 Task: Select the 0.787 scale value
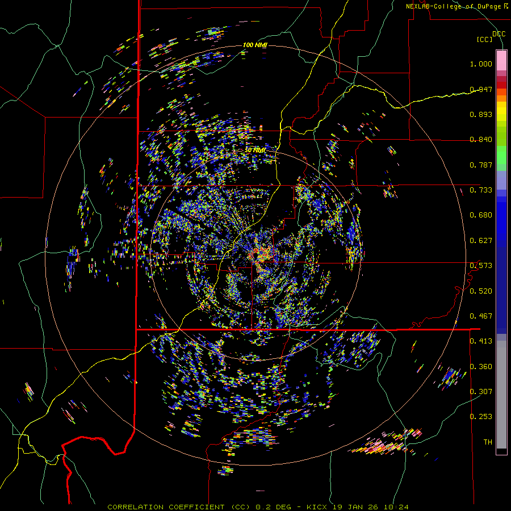(x=481, y=165)
